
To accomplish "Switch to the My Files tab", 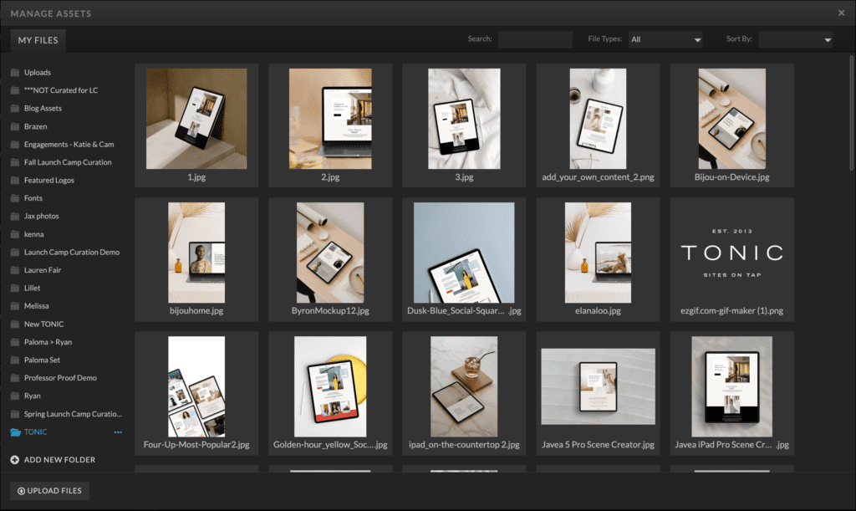I will (x=38, y=40).
